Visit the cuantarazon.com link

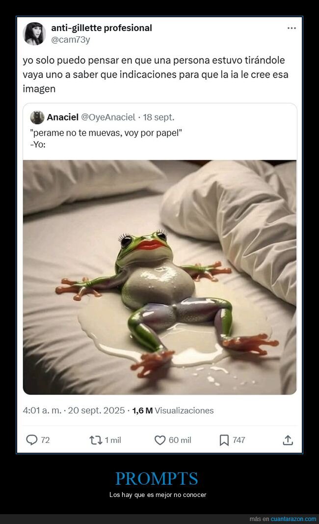pyautogui.click(x=293, y=519)
